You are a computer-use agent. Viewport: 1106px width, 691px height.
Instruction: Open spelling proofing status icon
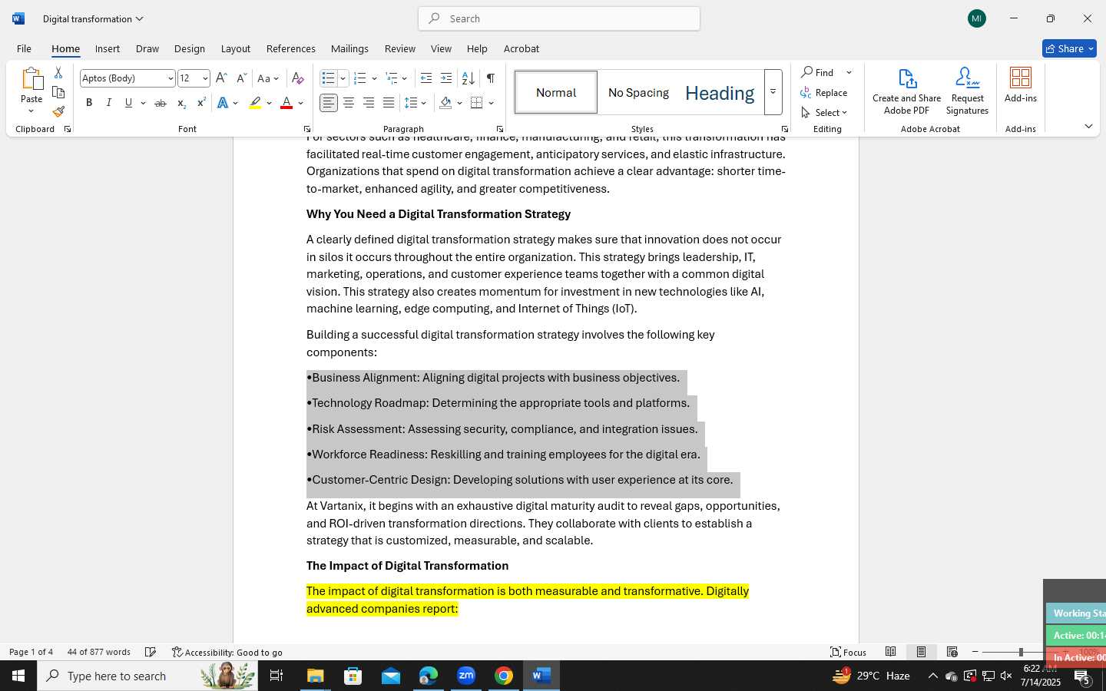151,652
